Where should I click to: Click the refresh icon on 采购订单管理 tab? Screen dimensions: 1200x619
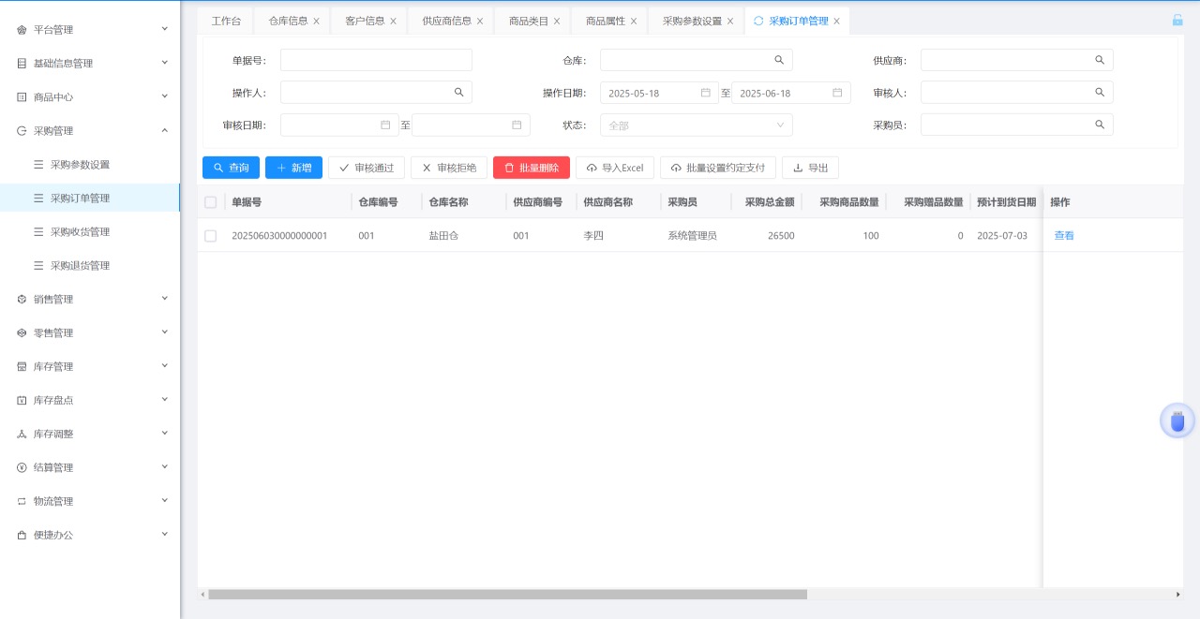click(x=758, y=21)
